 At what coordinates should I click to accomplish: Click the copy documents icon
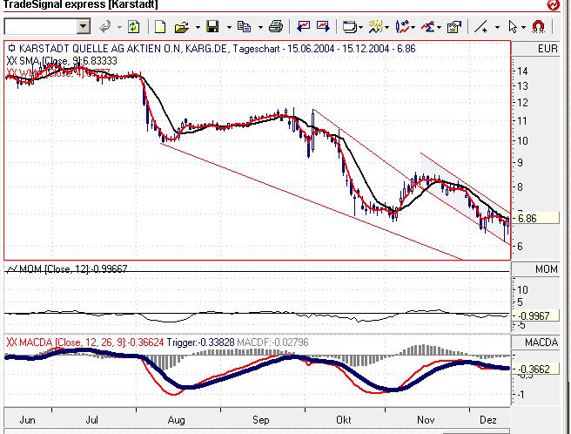click(244, 27)
